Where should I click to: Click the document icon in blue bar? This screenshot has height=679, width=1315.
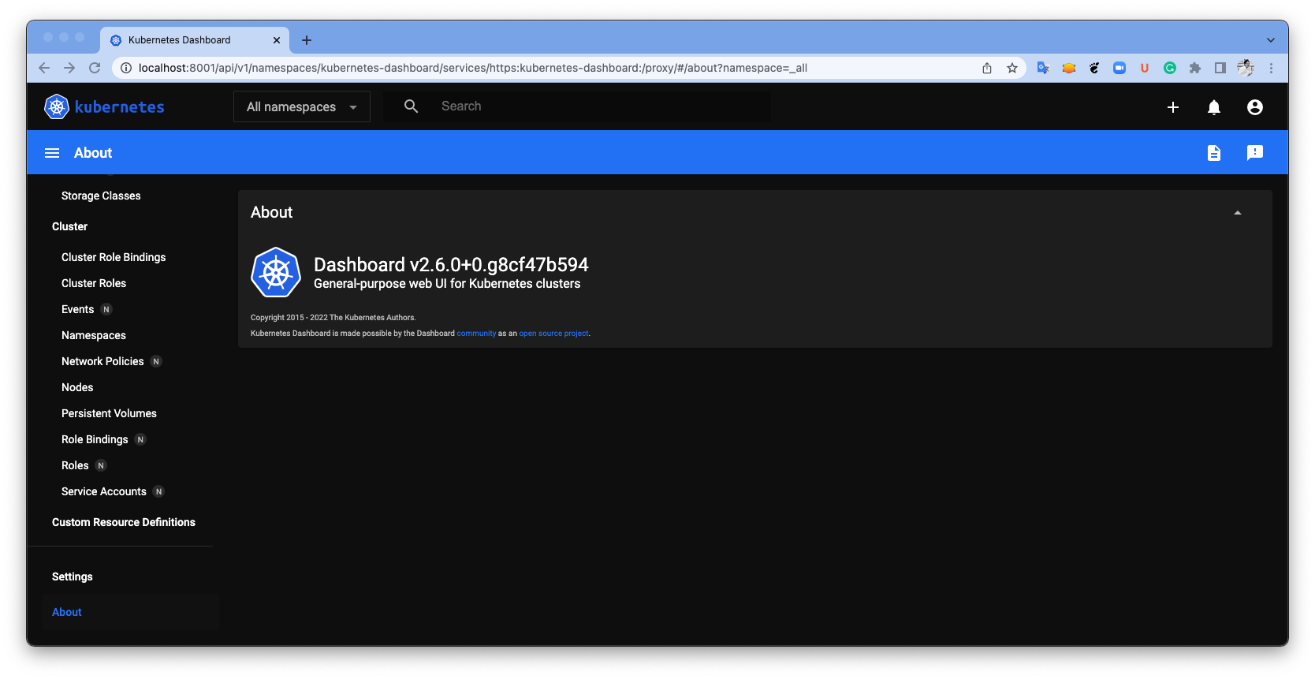click(x=1214, y=153)
